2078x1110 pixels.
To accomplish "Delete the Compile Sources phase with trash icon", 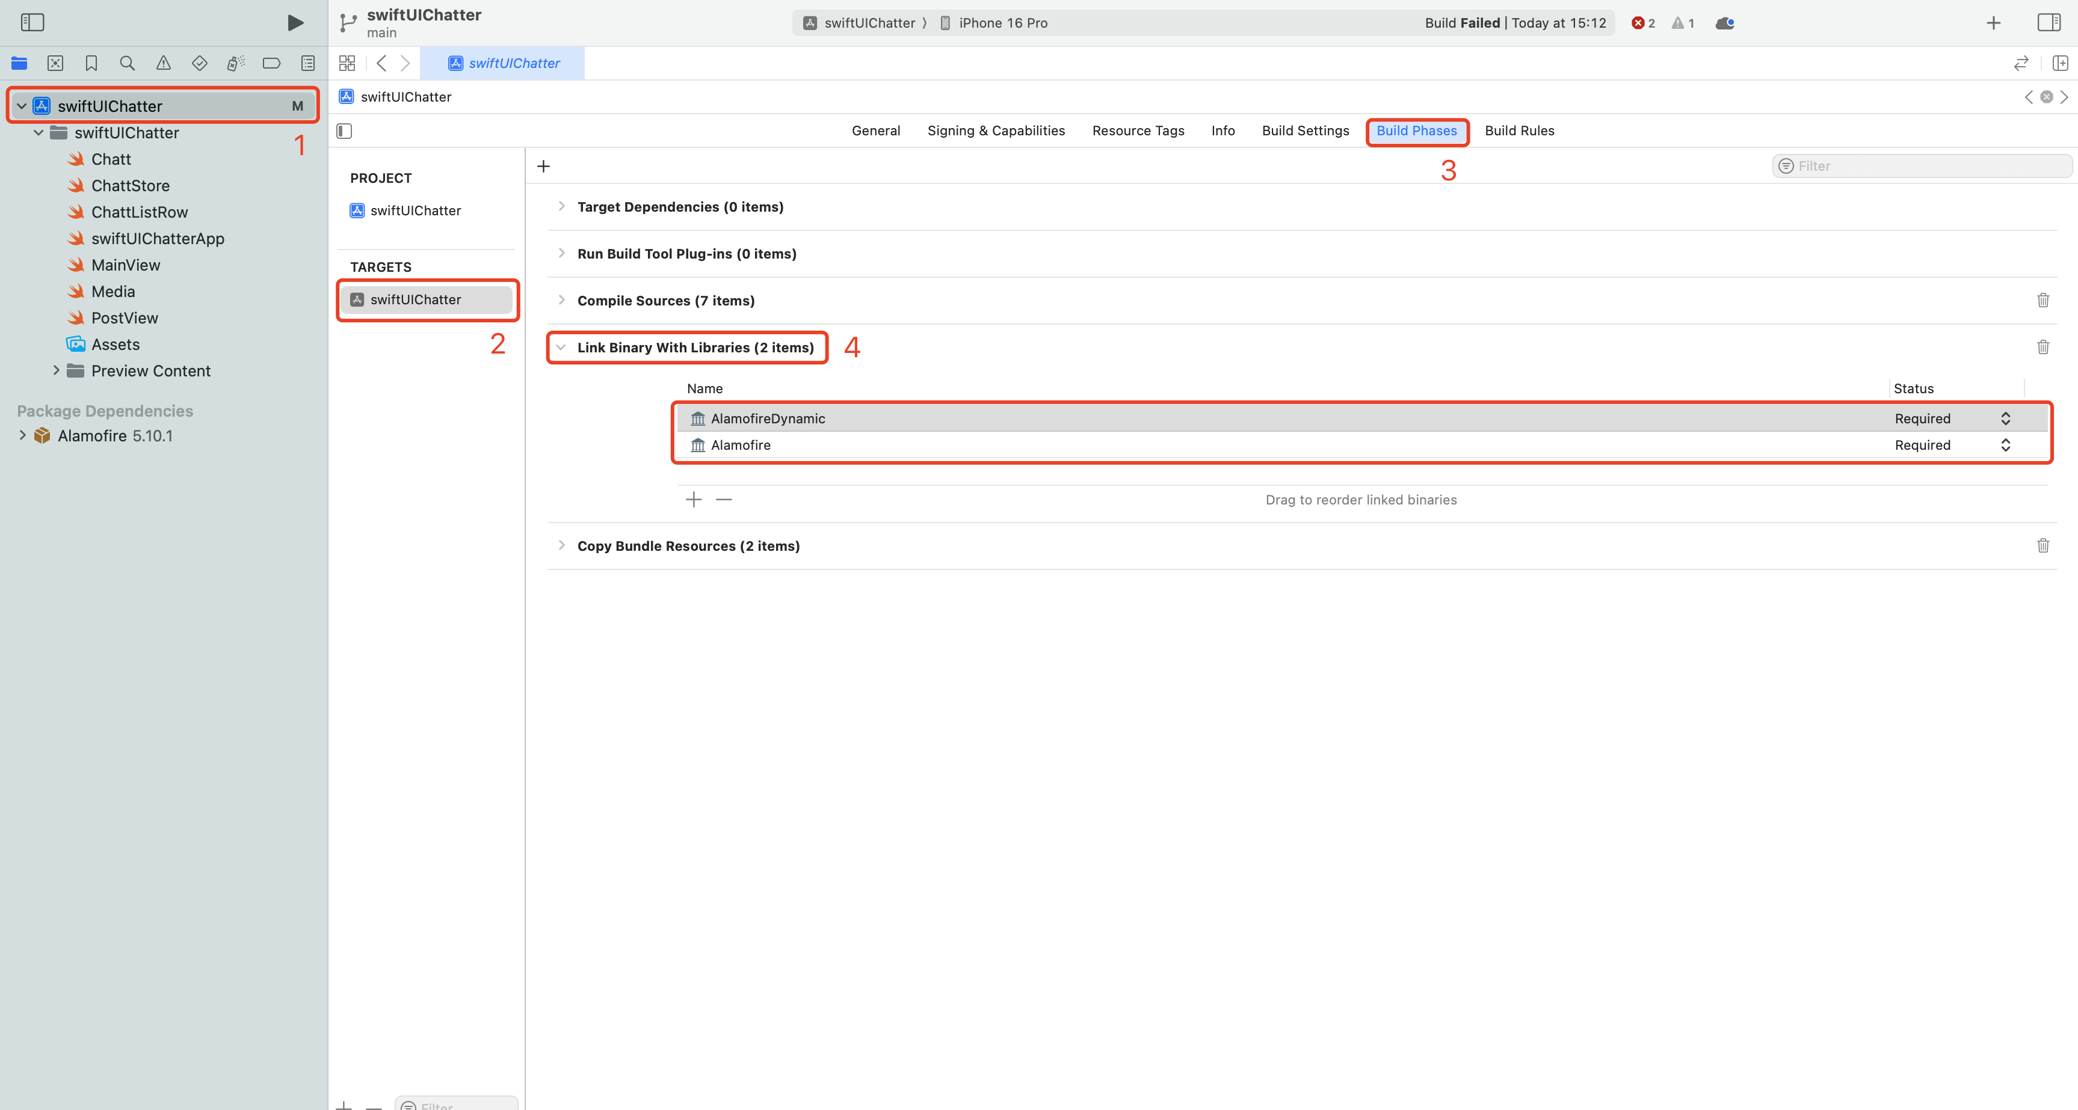I will 2043,300.
